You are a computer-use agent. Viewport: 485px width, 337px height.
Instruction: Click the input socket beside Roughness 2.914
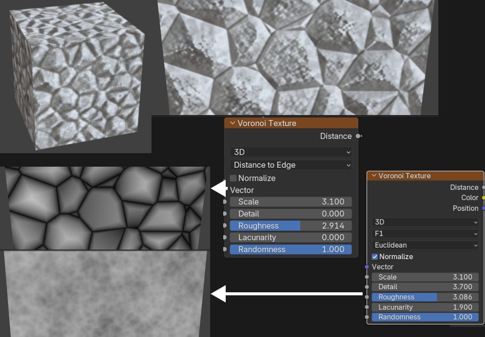click(225, 226)
